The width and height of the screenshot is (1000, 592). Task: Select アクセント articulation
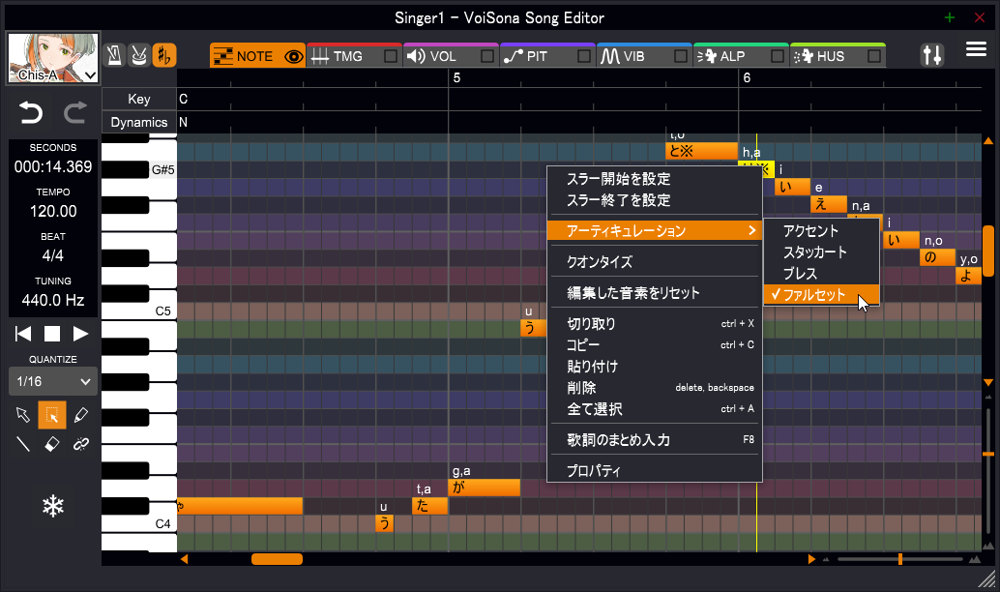pos(821,230)
